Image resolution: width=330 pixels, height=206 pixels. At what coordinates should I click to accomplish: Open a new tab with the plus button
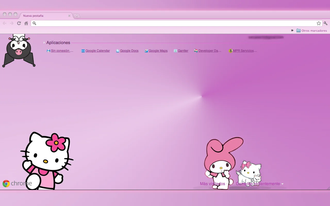pyautogui.click(x=77, y=16)
